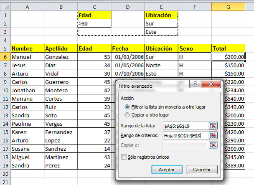Select the row 5 header
This screenshot has height=185, width=254.
(5, 48)
